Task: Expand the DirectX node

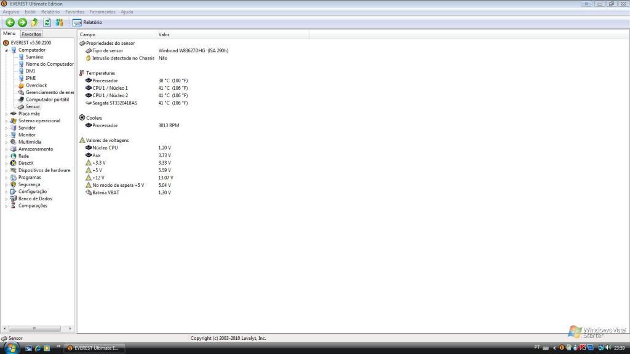Action: coord(6,163)
